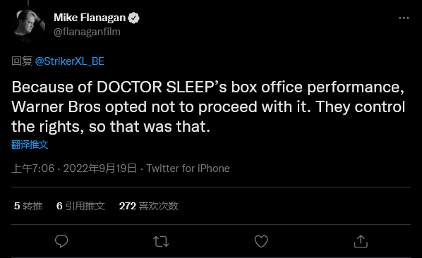The height and width of the screenshot is (258, 422).
Task: Open the Twitter for iPhone source link
Action: [x=188, y=168]
